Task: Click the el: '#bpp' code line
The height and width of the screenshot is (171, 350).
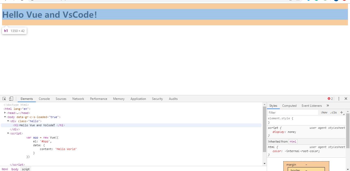Action: click(42, 141)
